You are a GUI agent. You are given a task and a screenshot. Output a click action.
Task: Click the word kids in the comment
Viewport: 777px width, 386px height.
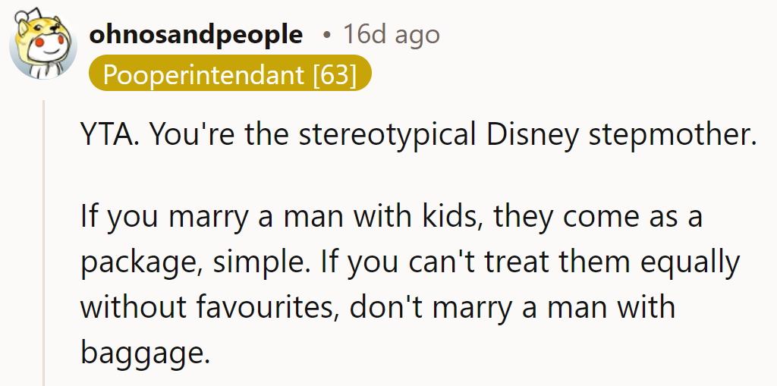448,218
